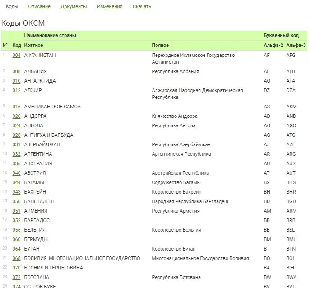Select the Alpha-2 code BD
The height and width of the screenshot is (288, 310).
coord(267,202)
